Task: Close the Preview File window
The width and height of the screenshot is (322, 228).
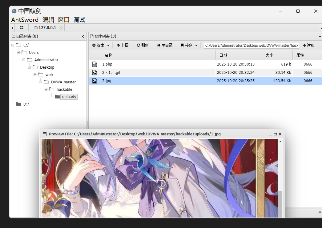Action: (x=280, y=134)
